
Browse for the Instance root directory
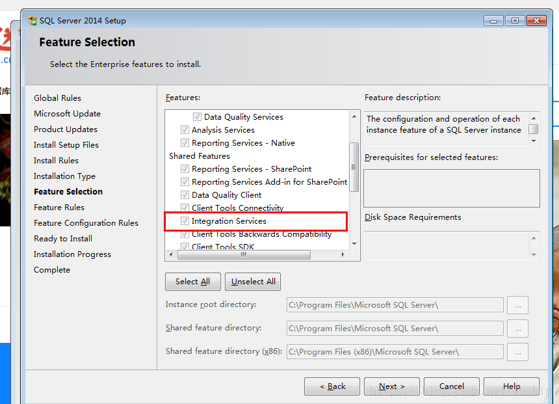(518, 305)
